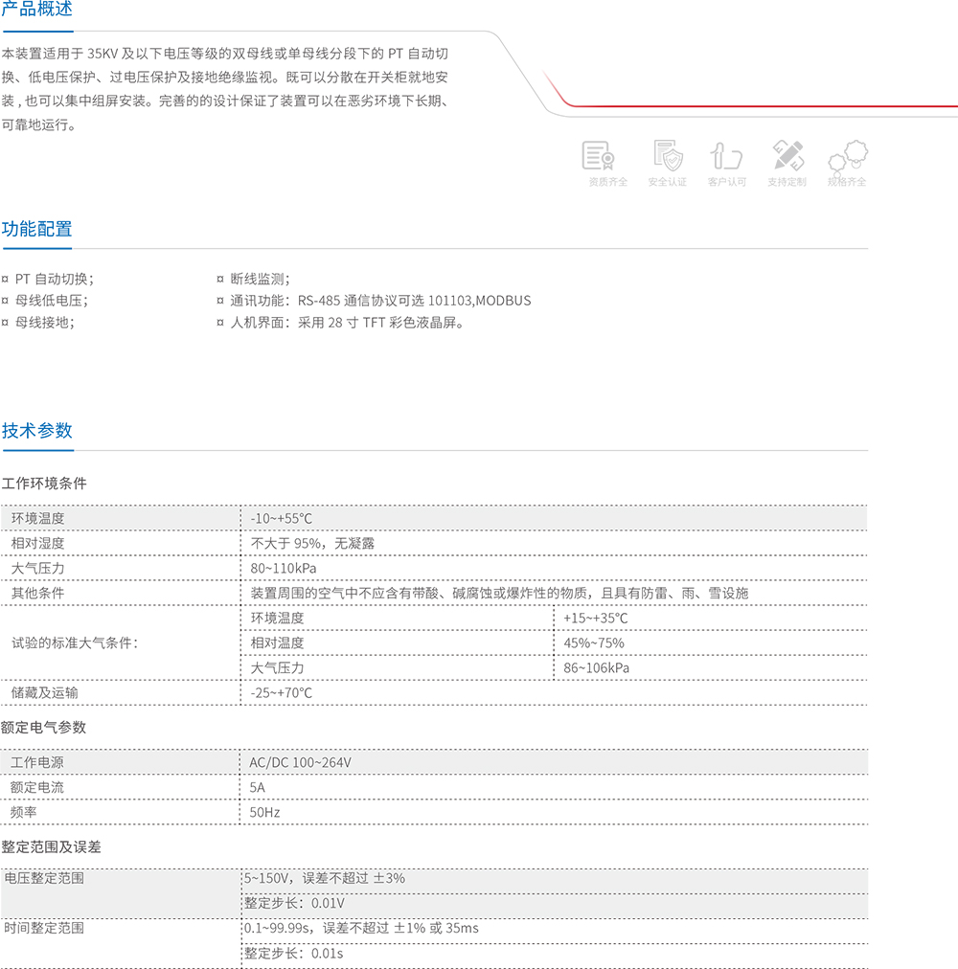Click the 工作环境条件 table title
The image size is (958, 969).
[x=44, y=484]
